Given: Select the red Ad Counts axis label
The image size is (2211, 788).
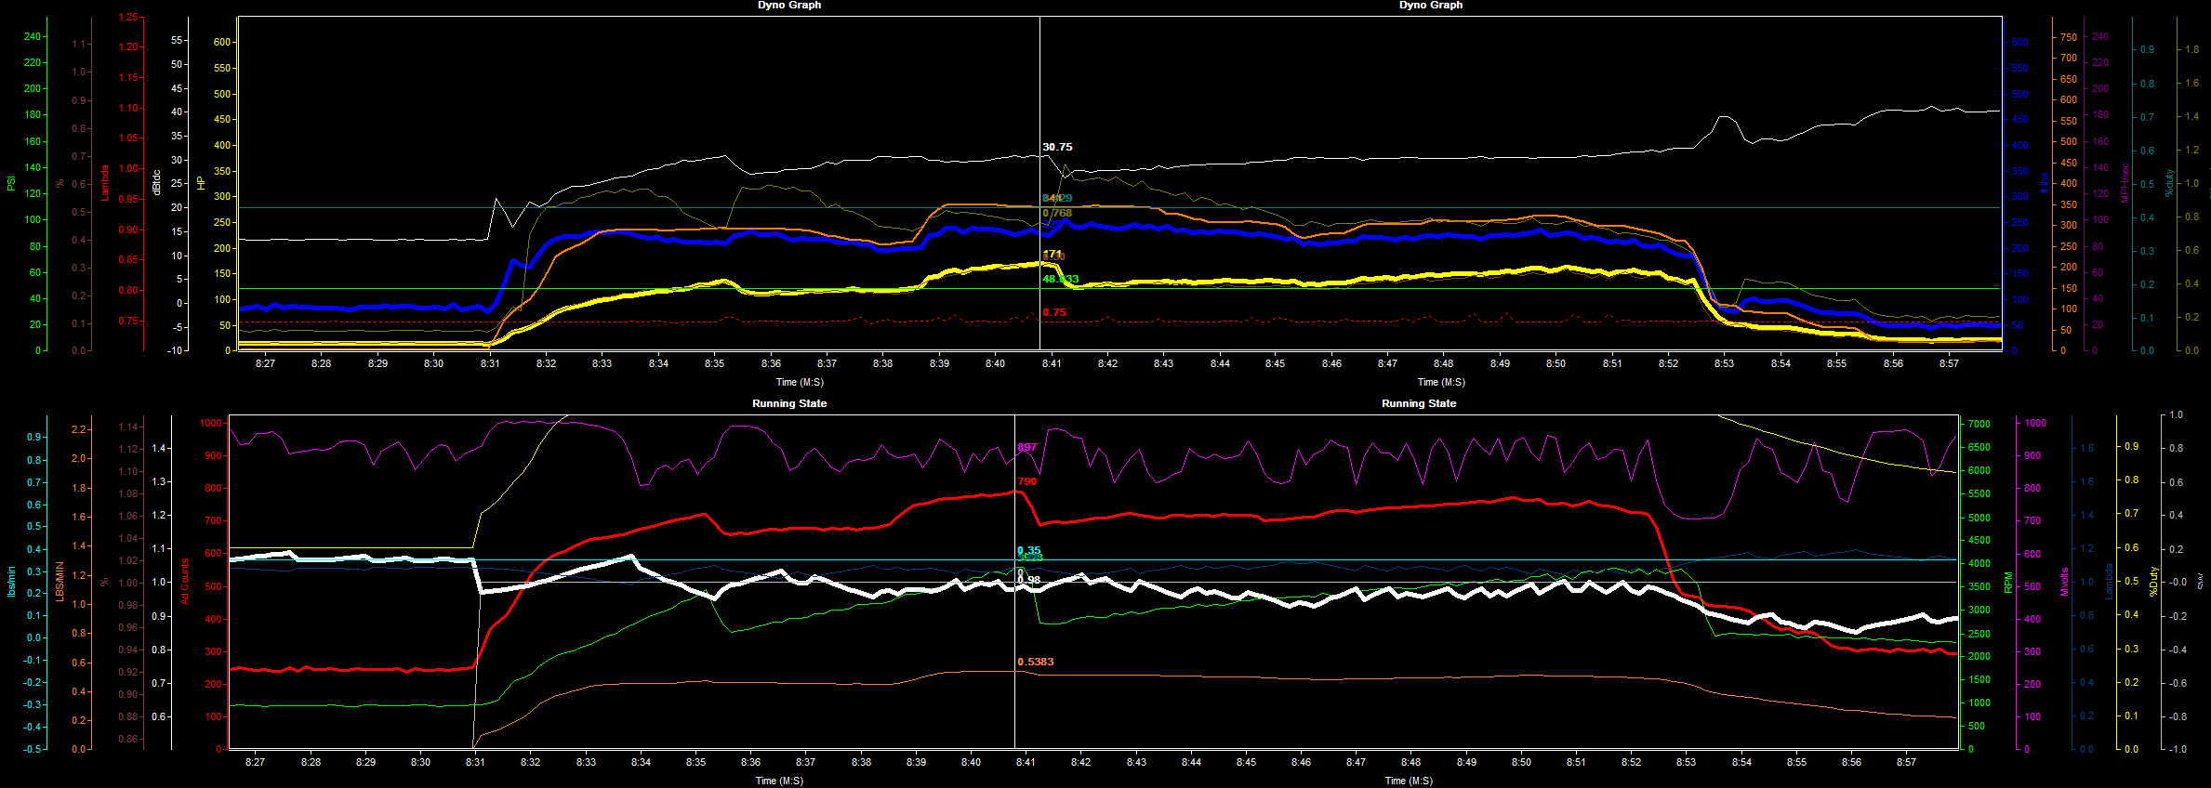Looking at the screenshot, I should pos(184,582).
